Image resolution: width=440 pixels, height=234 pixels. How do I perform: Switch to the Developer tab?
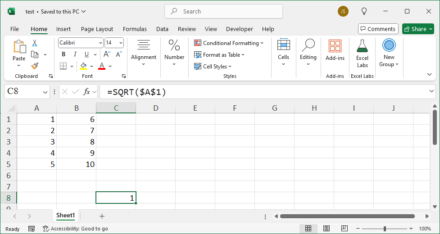coord(239,29)
